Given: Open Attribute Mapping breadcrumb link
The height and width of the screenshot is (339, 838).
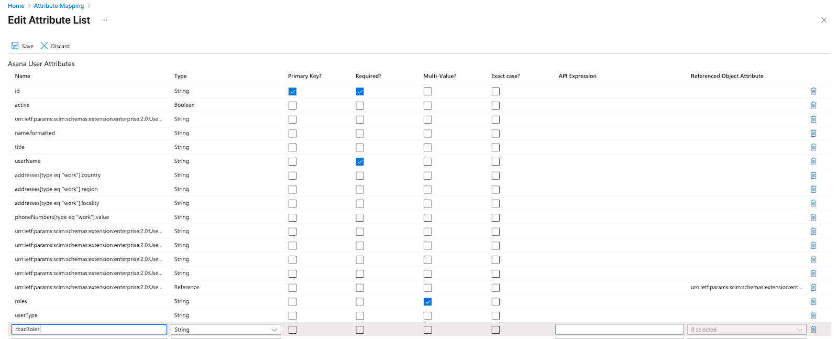Looking at the screenshot, I should pyautogui.click(x=59, y=6).
